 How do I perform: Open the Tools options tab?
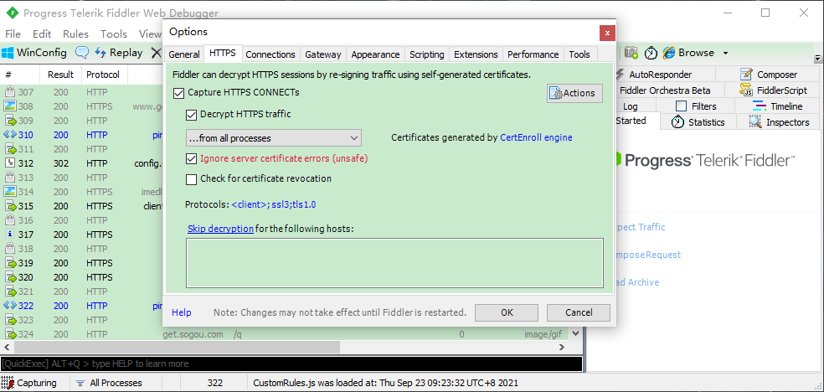[x=579, y=54]
